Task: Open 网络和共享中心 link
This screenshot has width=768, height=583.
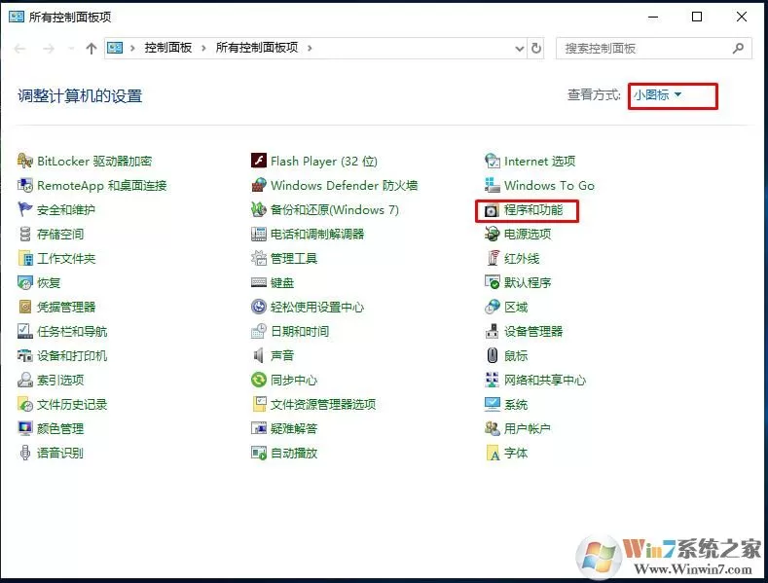Action: [x=545, y=380]
